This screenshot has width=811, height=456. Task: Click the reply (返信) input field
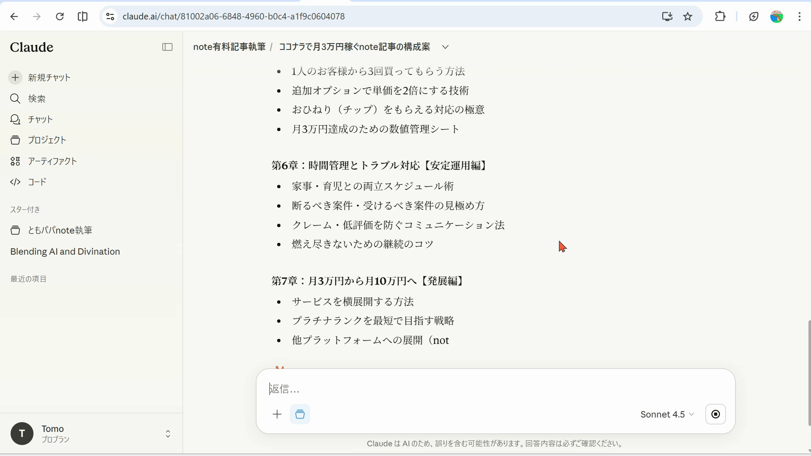[x=495, y=389]
